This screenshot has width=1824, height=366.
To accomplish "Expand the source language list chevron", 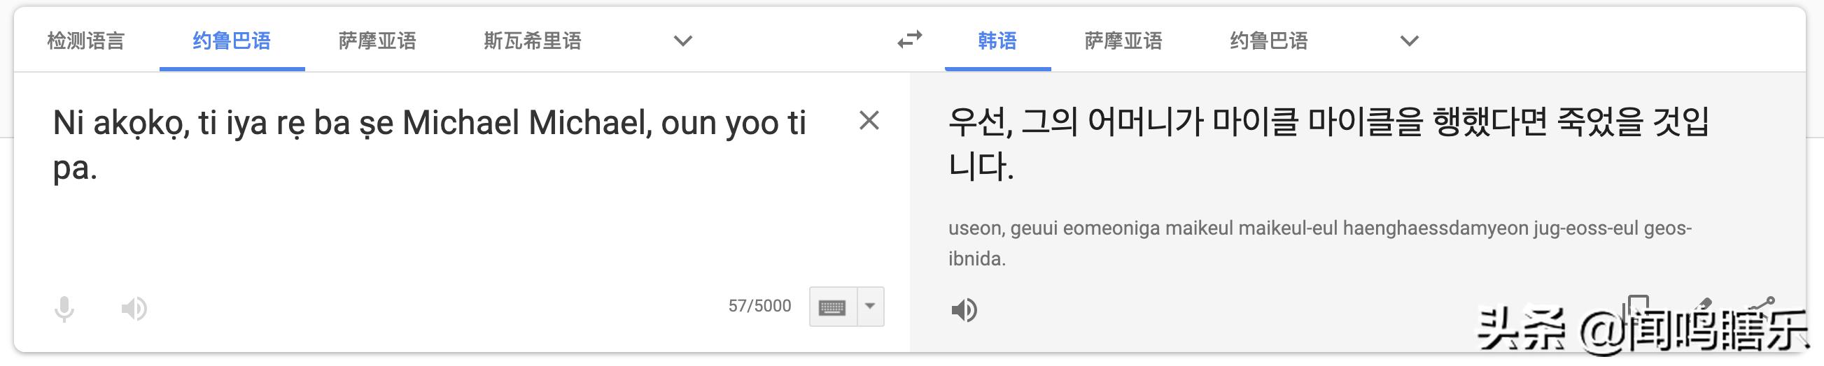I will [x=682, y=41].
